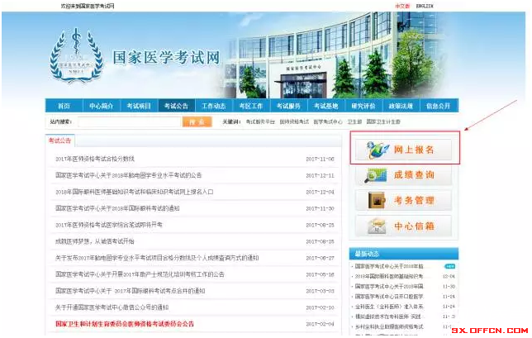The image size is (532, 338).
Task: Click date 2017-02-10 in announcement list
Action: click(320, 307)
